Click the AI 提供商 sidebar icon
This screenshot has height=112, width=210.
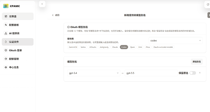6,33
